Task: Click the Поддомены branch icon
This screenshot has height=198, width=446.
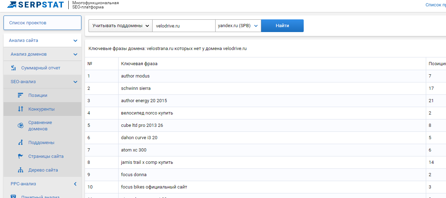Action: 21,143
